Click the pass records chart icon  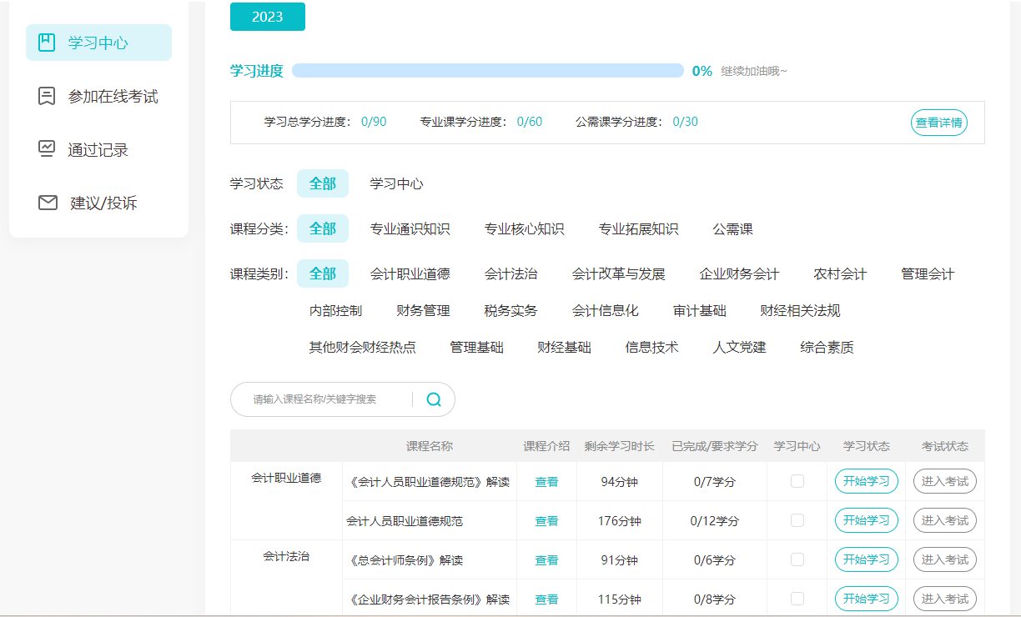click(48, 149)
